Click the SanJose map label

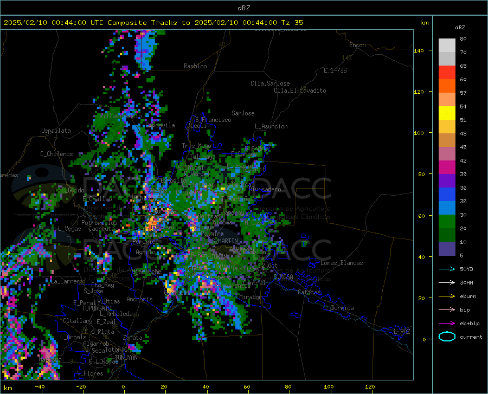(243, 113)
